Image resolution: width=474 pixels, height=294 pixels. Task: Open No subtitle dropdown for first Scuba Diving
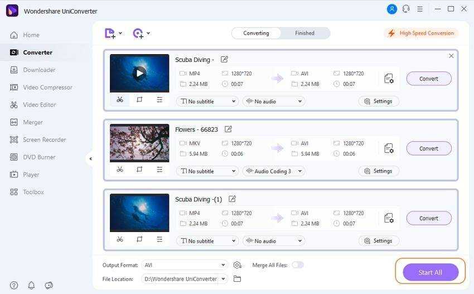[207, 102]
